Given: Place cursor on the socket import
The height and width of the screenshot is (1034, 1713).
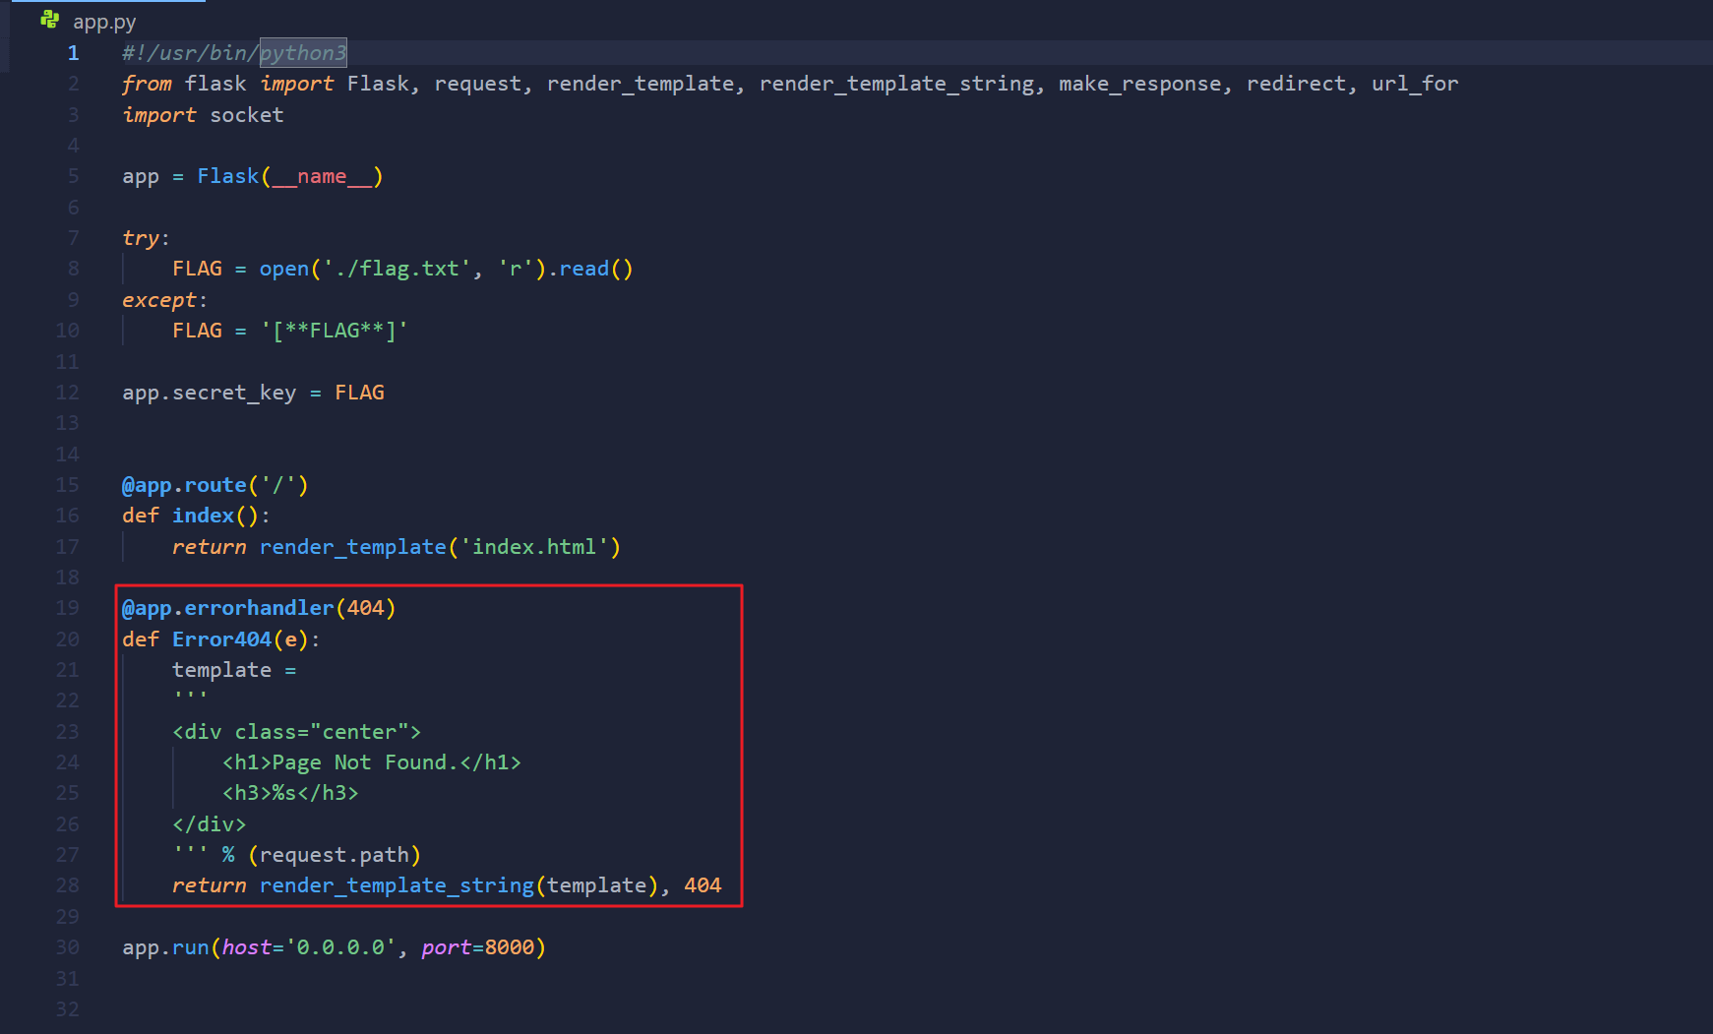Looking at the screenshot, I should coord(246,115).
